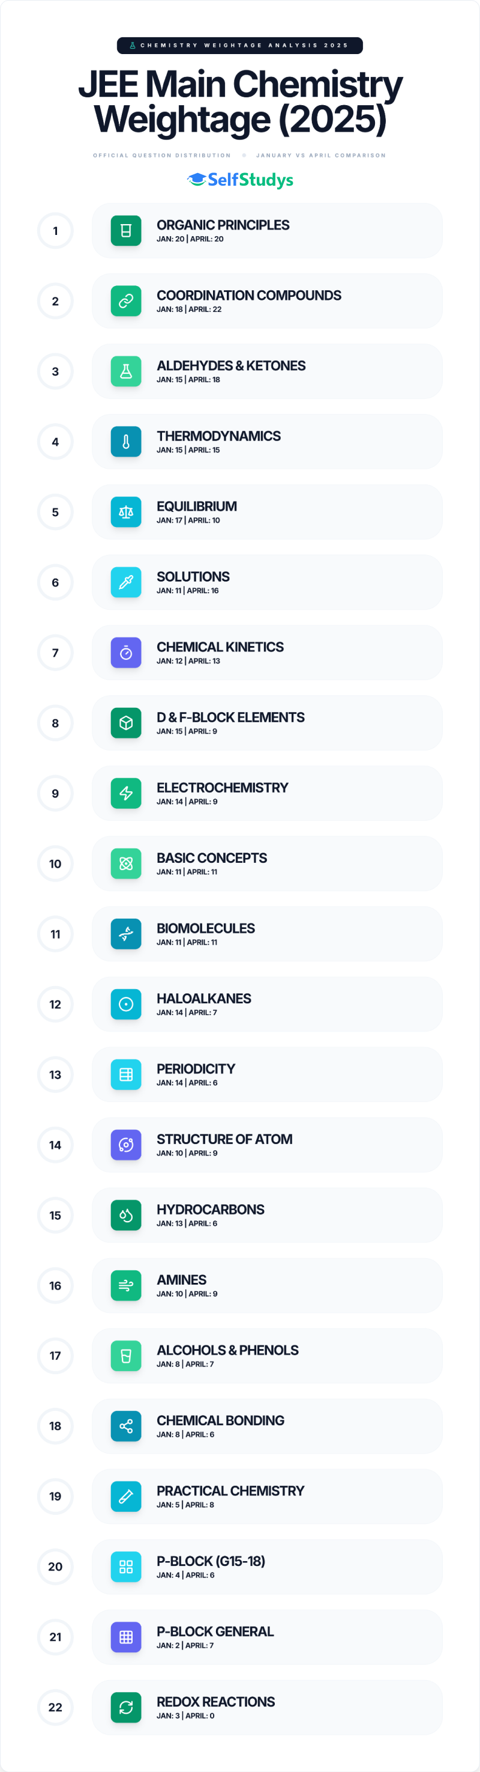Click the Basic Concepts atom icon
The height and width of the screenshot is (1772, 480).
125,863
